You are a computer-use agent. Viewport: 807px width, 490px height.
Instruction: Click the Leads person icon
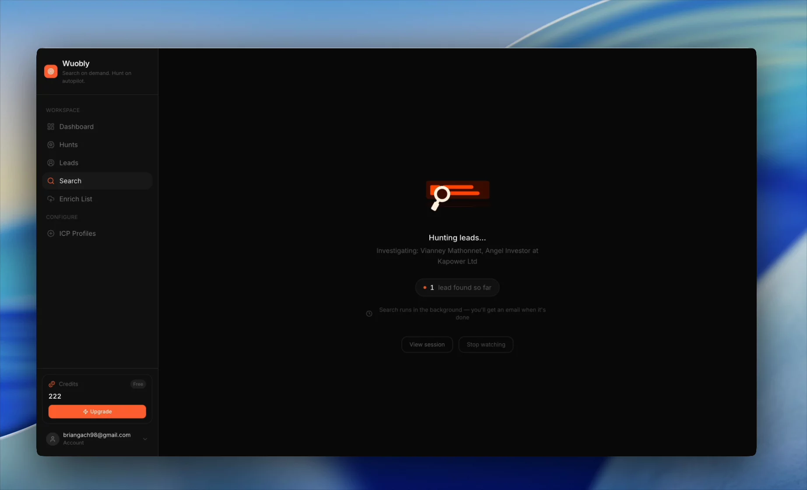coord(51,163)
